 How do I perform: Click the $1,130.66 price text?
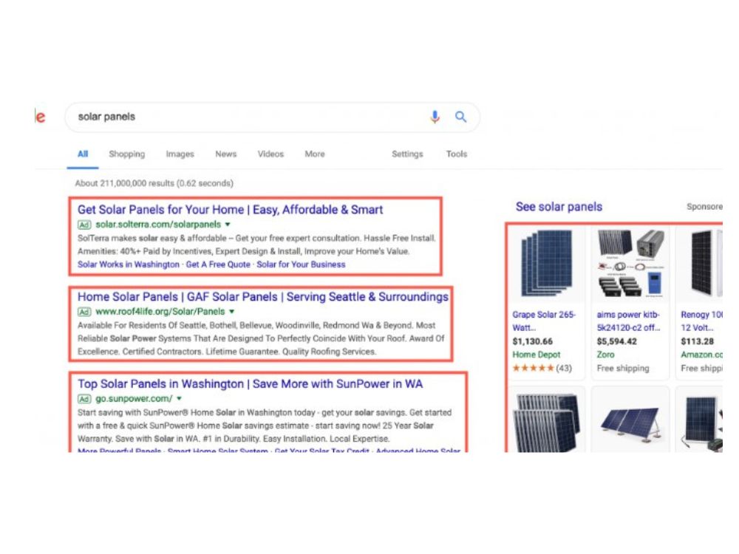(x=533, y=341)
